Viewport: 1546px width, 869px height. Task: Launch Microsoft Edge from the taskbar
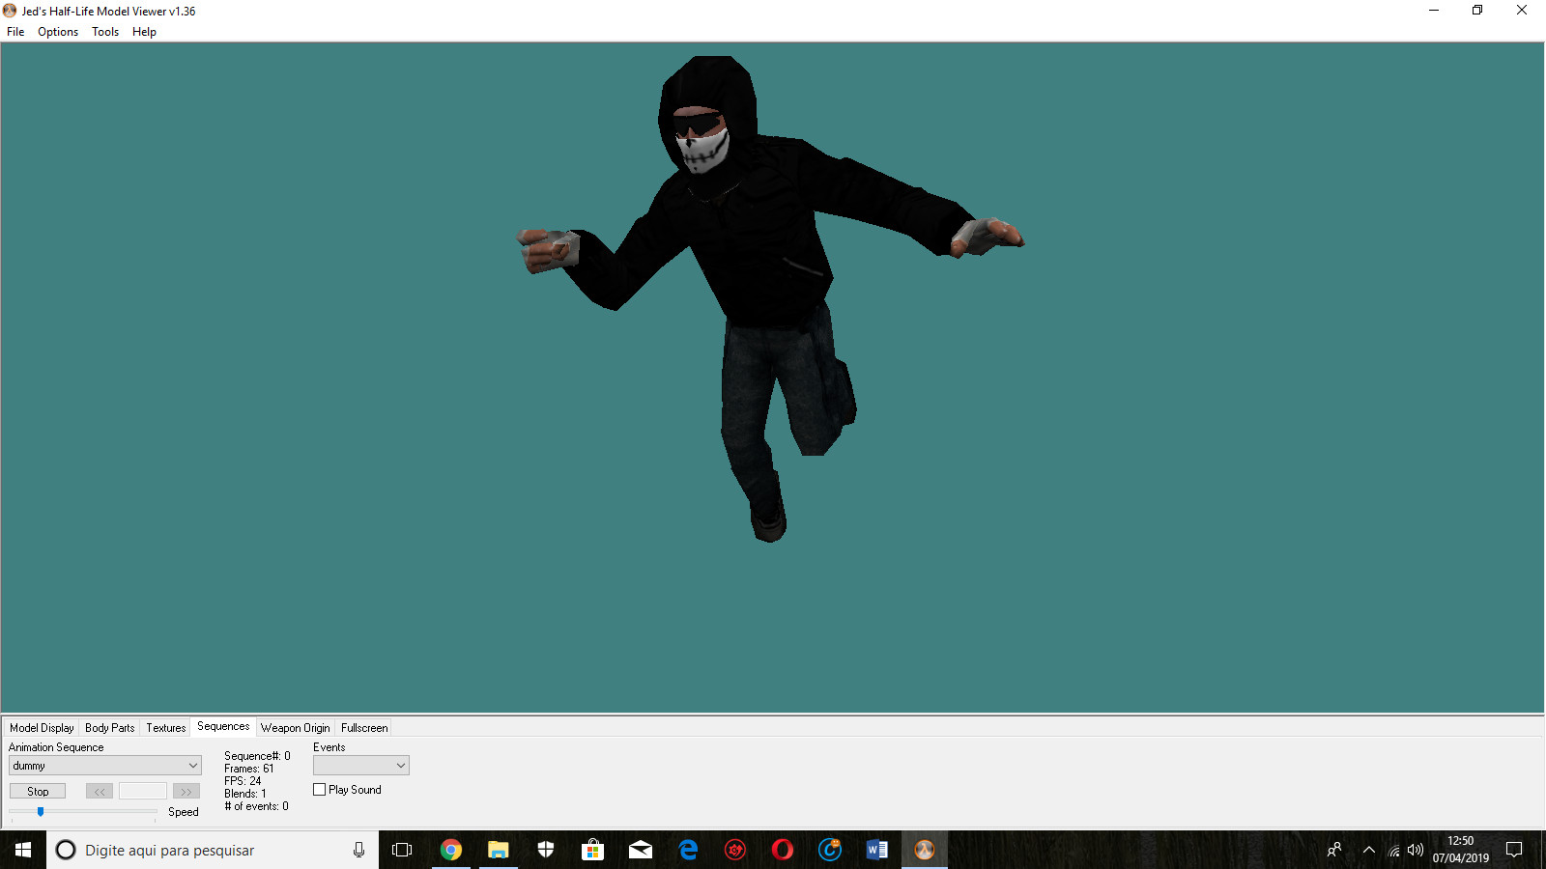(x=687, y=850)
